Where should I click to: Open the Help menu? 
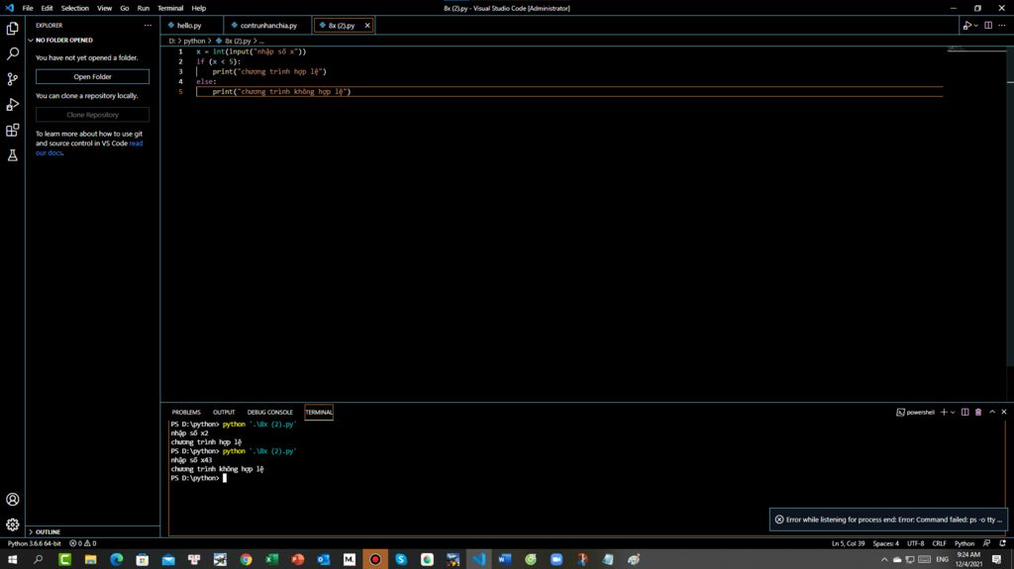coord(198,8)
